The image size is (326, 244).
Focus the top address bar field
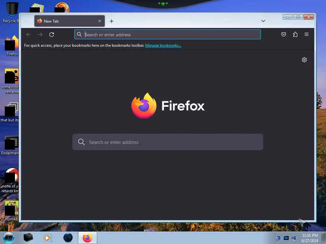click(x=167, y=34)
